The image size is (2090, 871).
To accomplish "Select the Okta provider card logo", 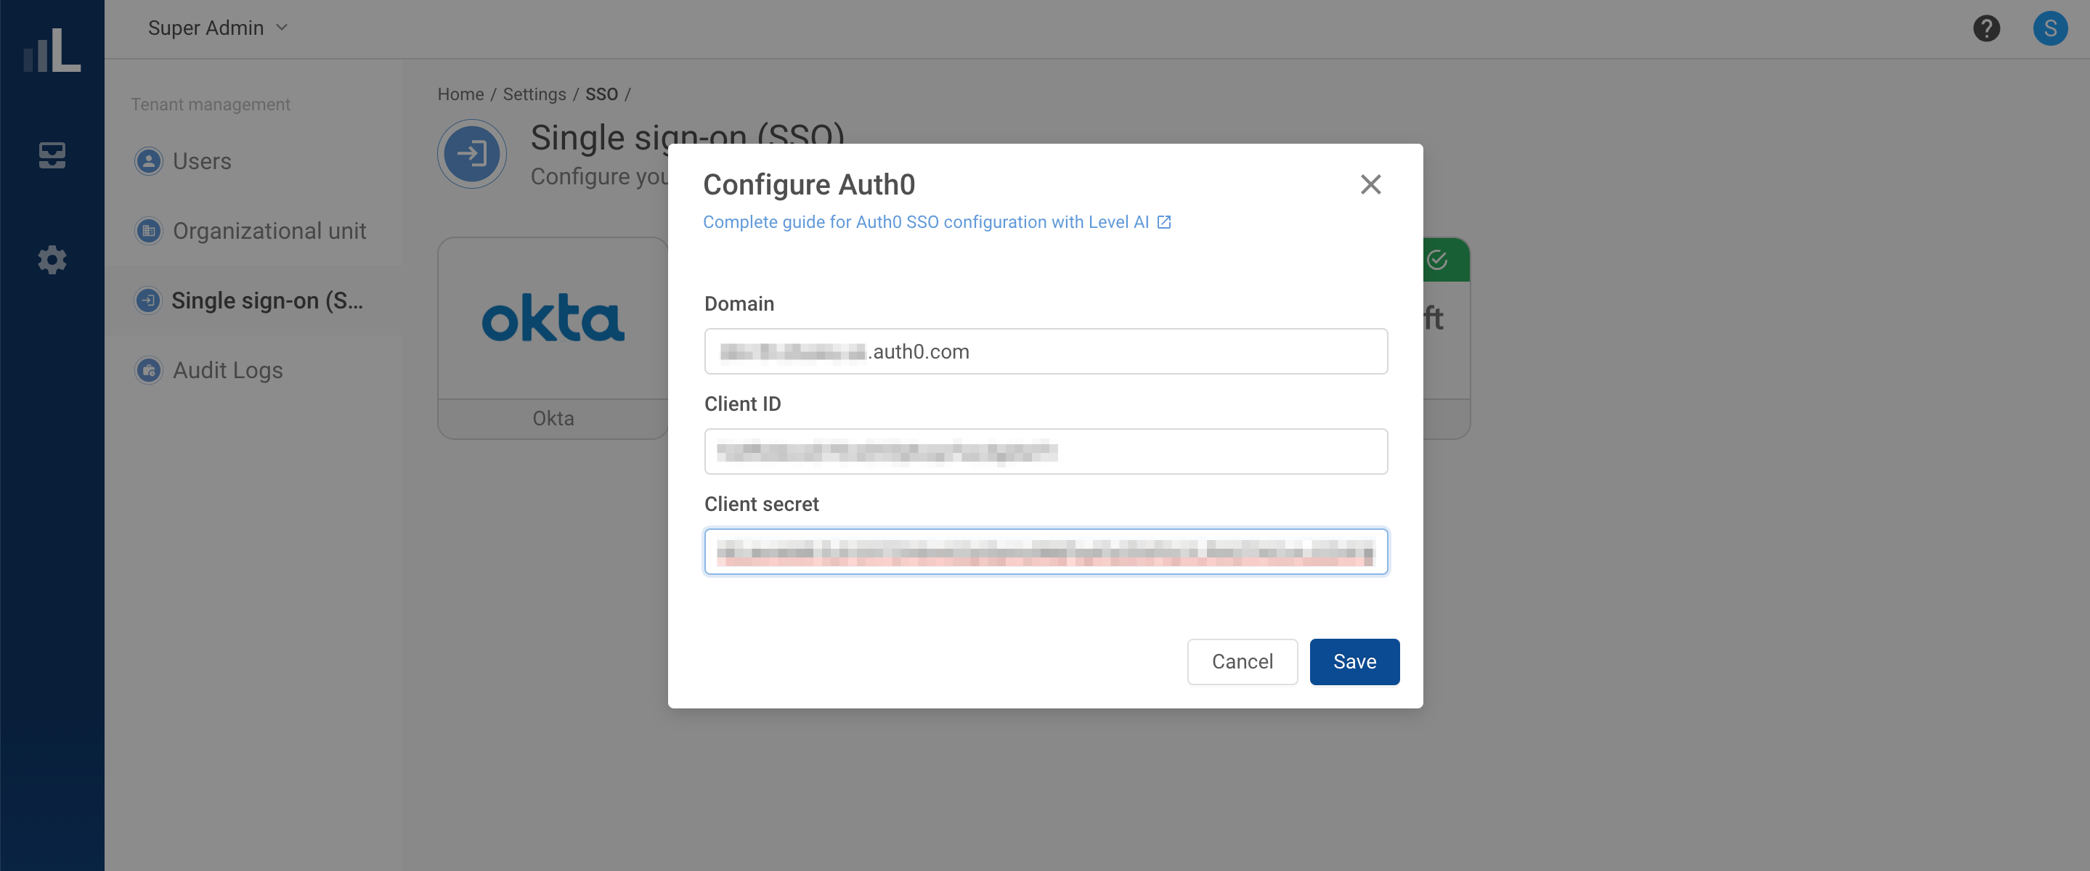I will pyautogui.click(x=553, y=318).
